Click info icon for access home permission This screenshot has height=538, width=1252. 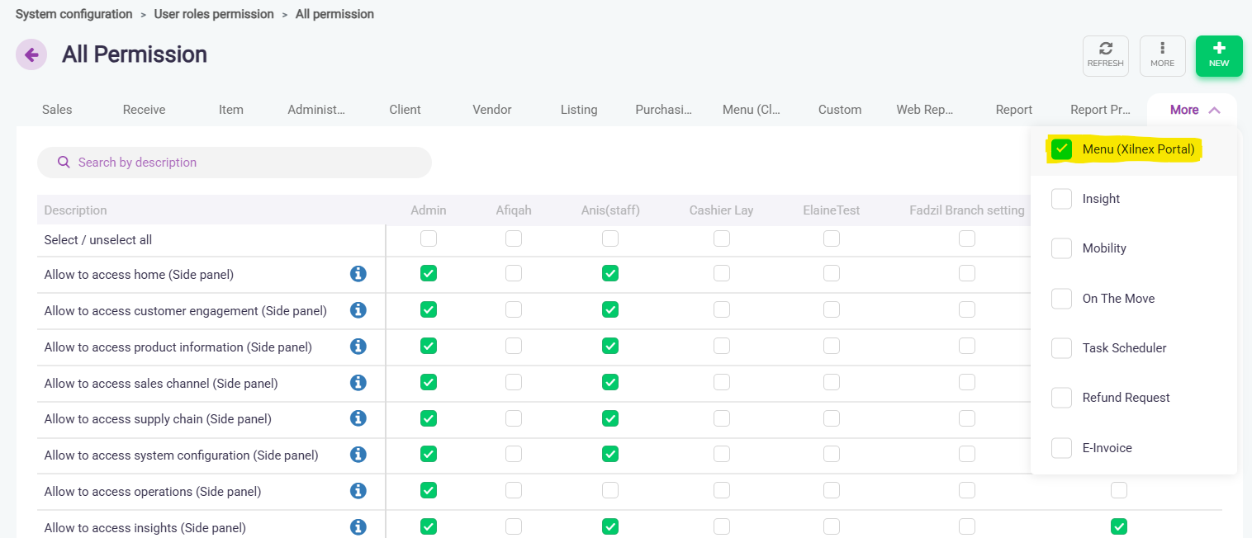click(x=358, y=274)
